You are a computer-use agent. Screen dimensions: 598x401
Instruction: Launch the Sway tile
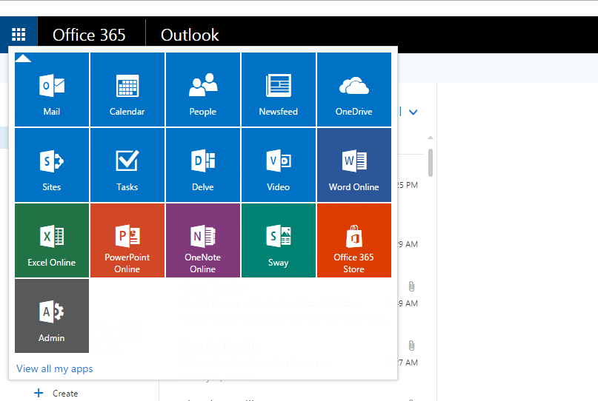point(278,241)
